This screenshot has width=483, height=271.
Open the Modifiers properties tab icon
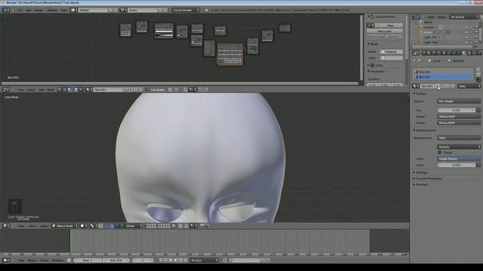(454, 53)
